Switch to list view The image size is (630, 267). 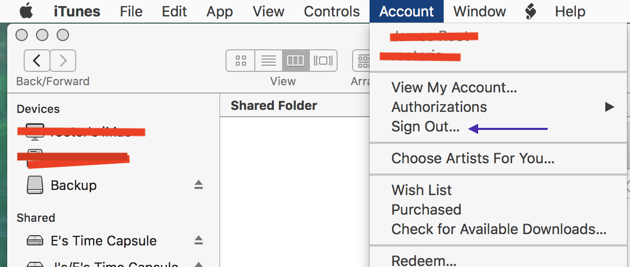[x=268, y=61]
